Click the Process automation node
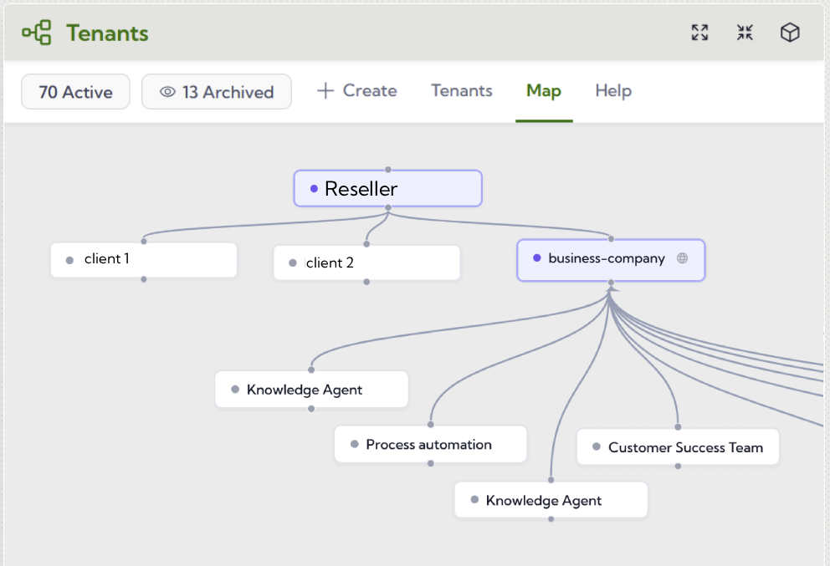The width and height of the screenshot is (830, 566). 430,444
